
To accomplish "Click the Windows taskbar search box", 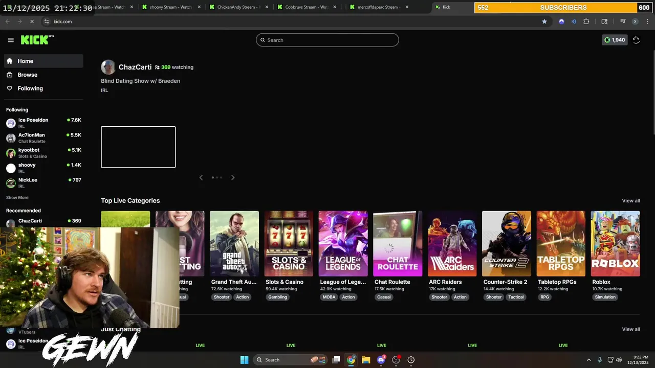I will (290, 360).
